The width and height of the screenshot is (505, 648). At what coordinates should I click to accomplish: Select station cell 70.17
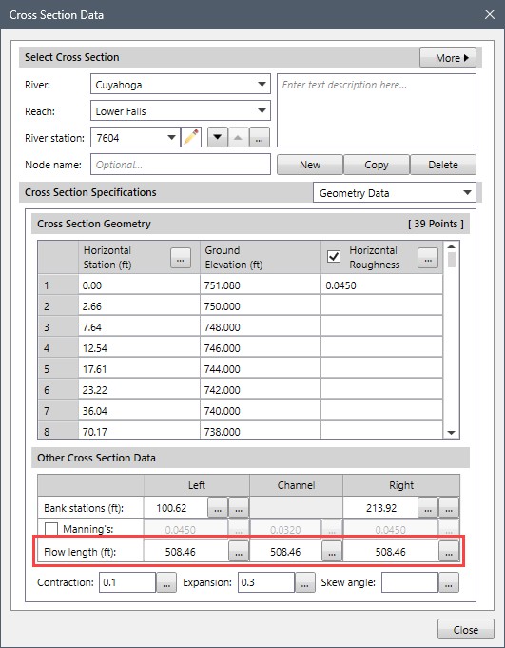pos(139,431)
